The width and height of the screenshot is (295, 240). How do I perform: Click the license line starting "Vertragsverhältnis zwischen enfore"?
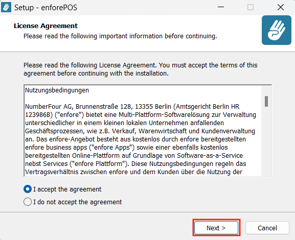point(134,172)
